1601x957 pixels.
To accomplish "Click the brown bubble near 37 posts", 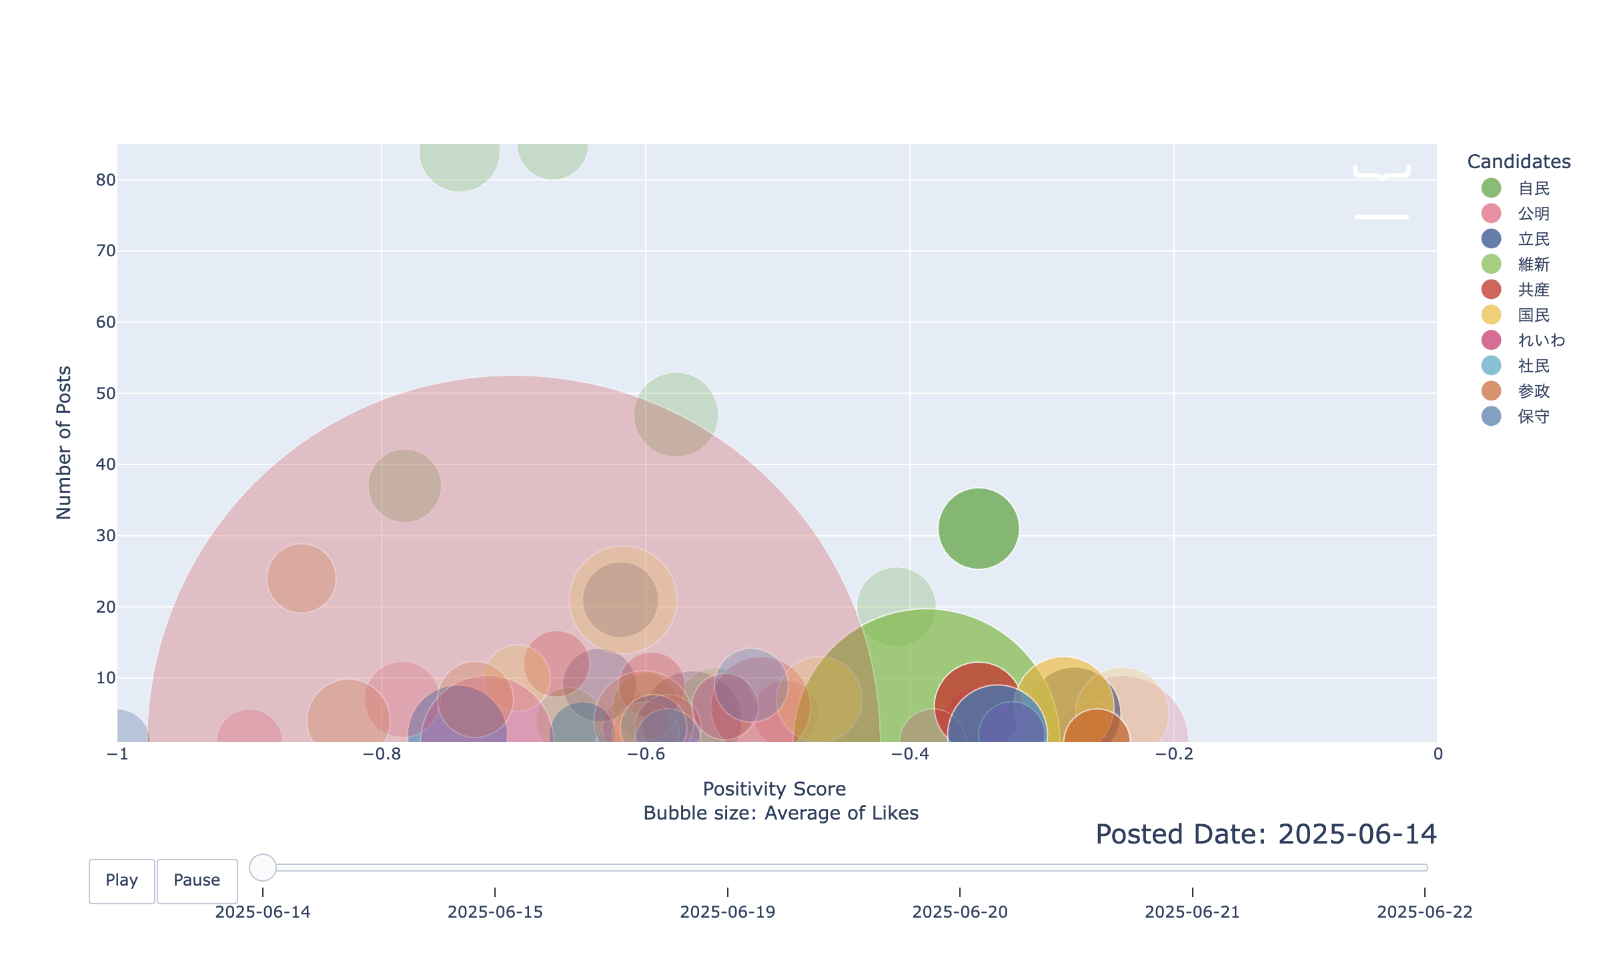I will [x=404, y=486].
